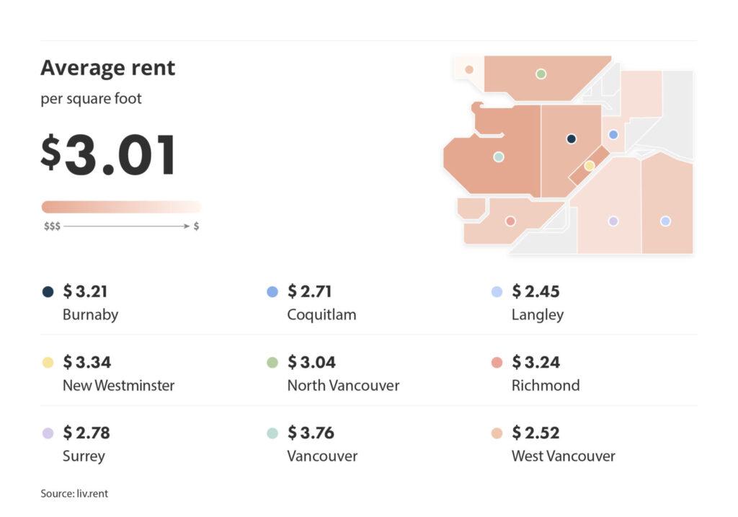This screenshot has height=517, width=738.
Task: Click the yellow New Westminster map marker
Action: click(x=589, y=166)
